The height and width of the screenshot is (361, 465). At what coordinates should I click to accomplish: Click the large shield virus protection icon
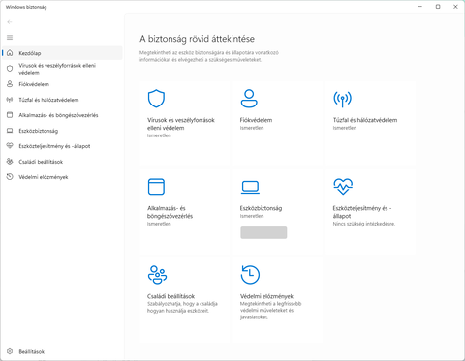(156, 99)
